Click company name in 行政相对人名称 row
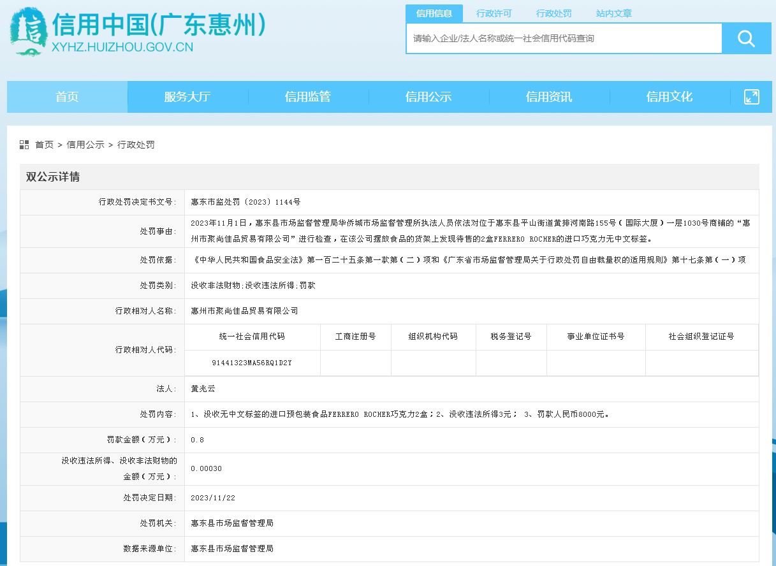The width and height of the screenshot is (776, 566). coord(244,311)
